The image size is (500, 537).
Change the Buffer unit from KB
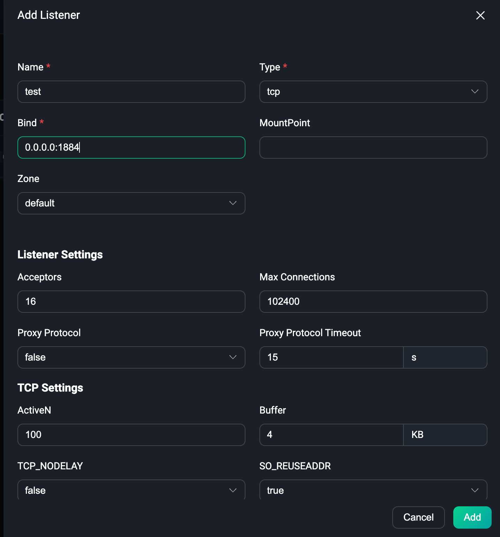(445, 435)
